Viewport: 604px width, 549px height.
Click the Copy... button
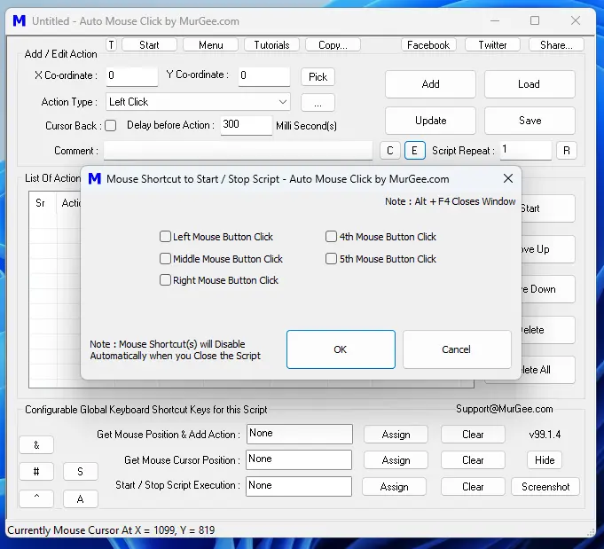[x=333, y=44]
